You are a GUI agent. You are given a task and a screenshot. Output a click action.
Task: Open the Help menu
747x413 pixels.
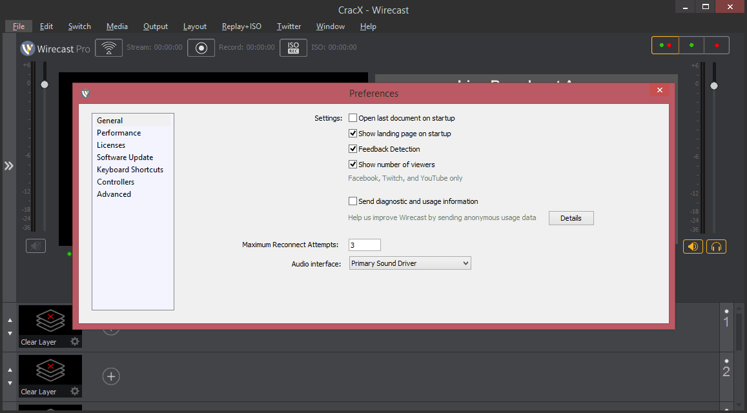click(368, 26)
